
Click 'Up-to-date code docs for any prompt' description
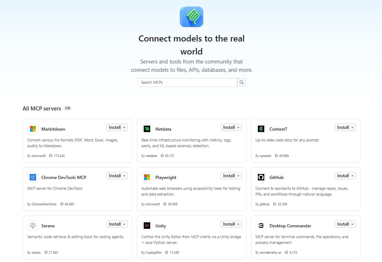coord(287,140)
